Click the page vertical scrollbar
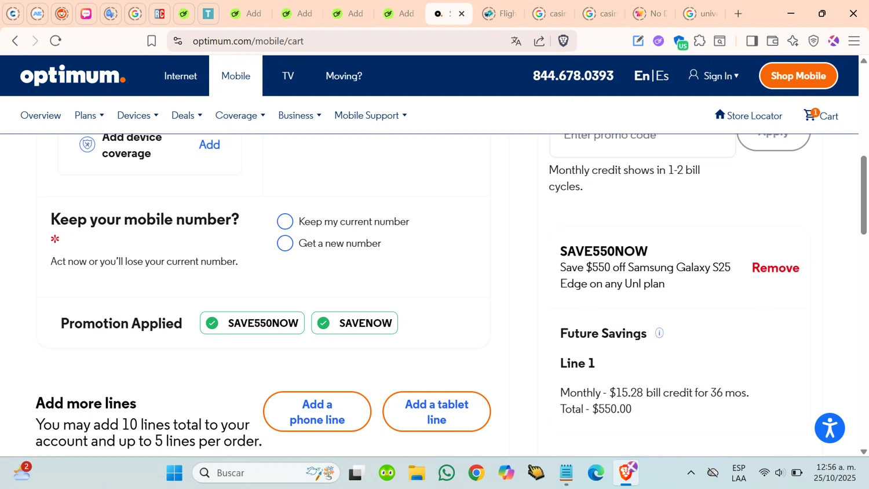This screenshot has height=489, width=869. point(863,195)
